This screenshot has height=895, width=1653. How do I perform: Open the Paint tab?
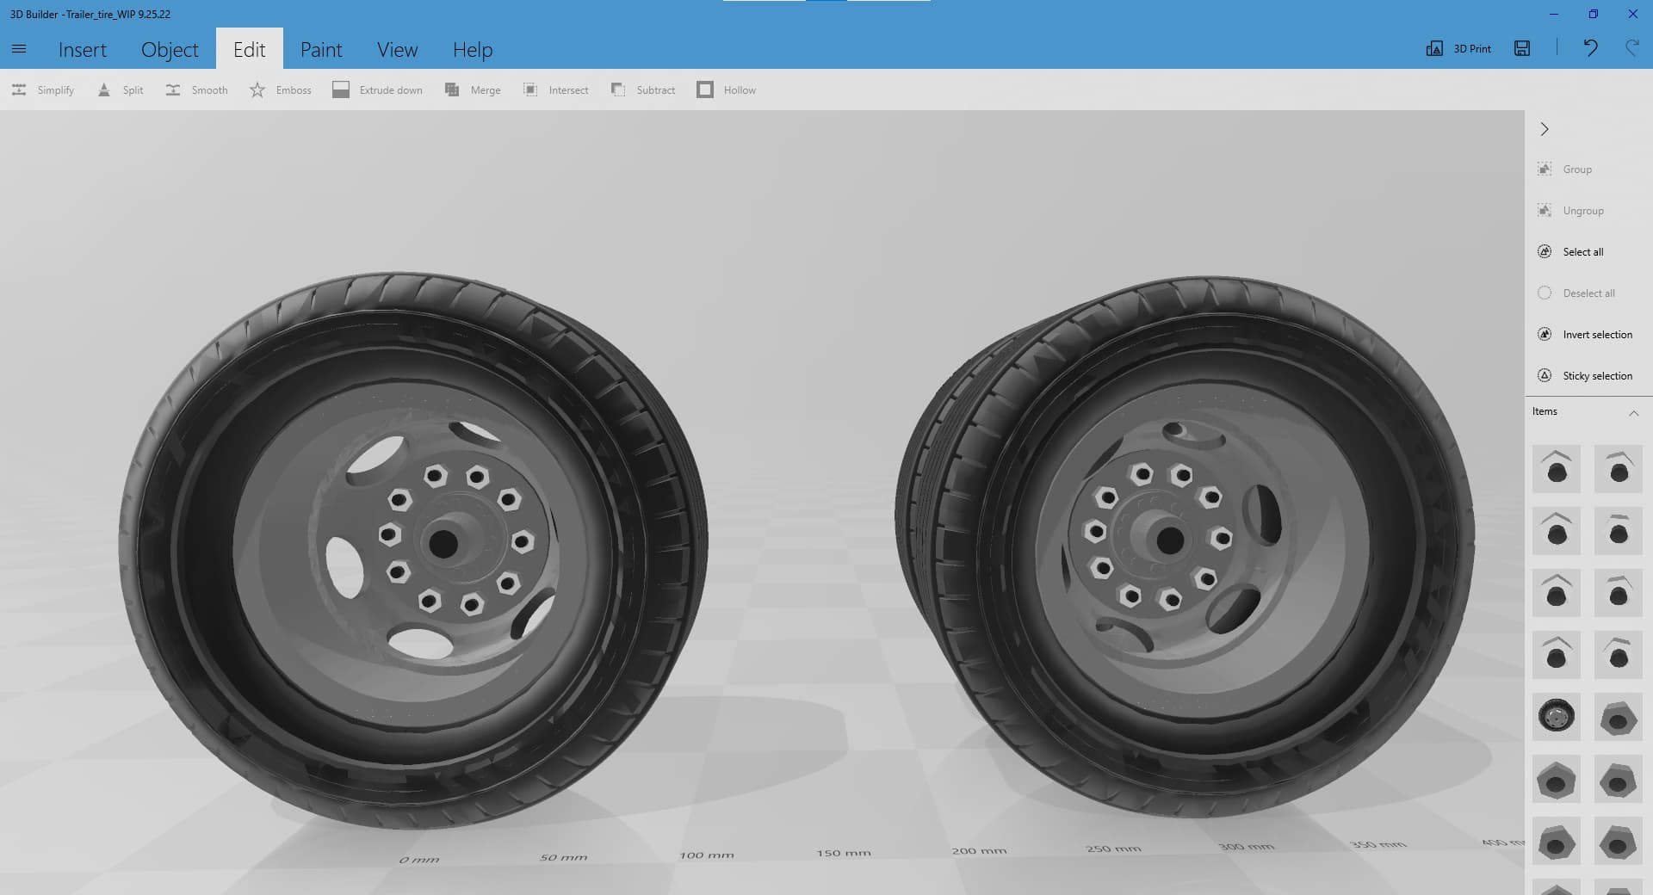321,50
